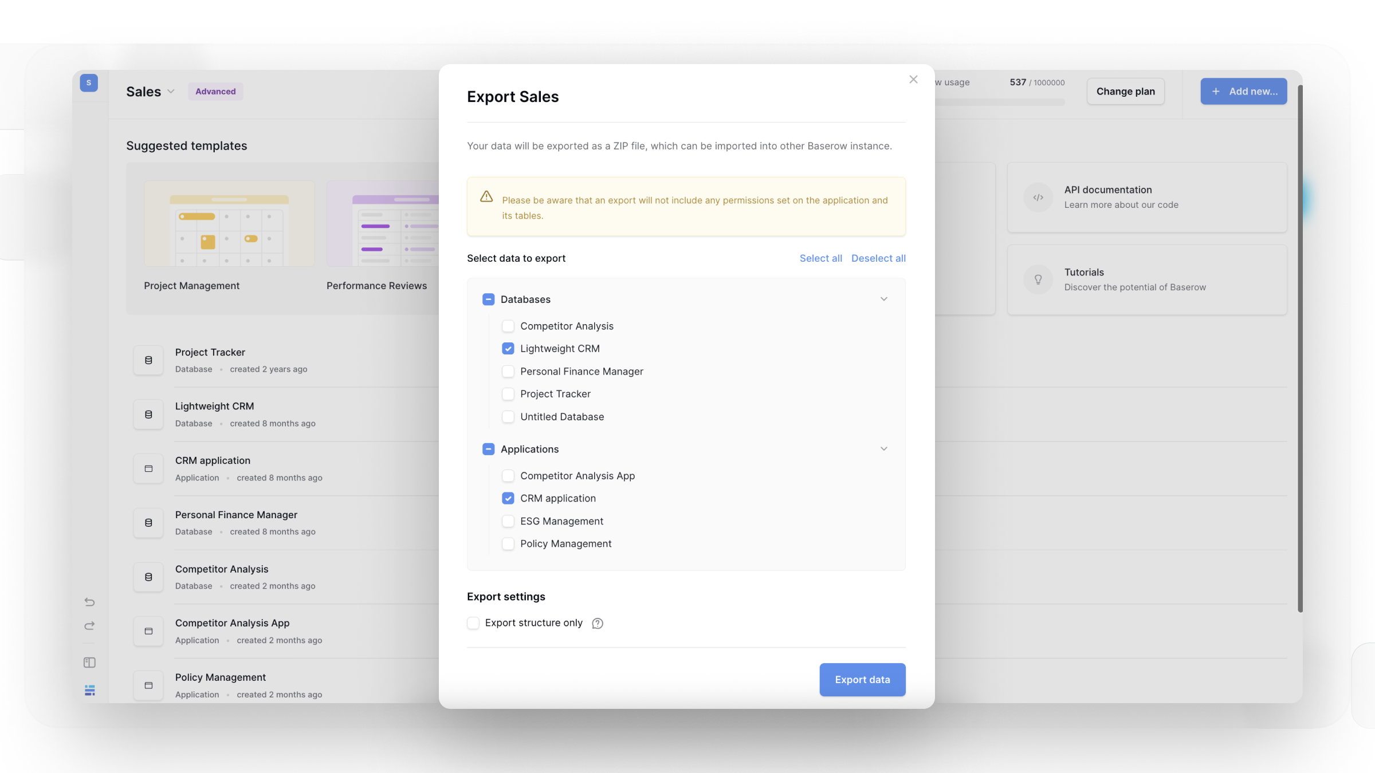Screen dimensions: 1375x773
Task: Click Deselect all link
Action: point(878,258)
